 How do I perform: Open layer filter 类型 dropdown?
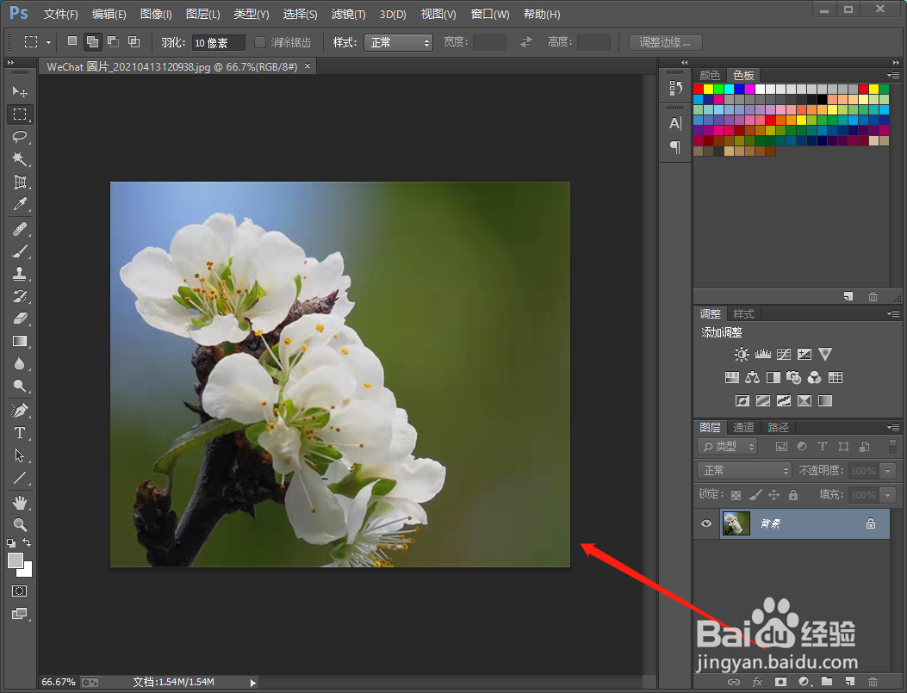click(x=728, y=446)
